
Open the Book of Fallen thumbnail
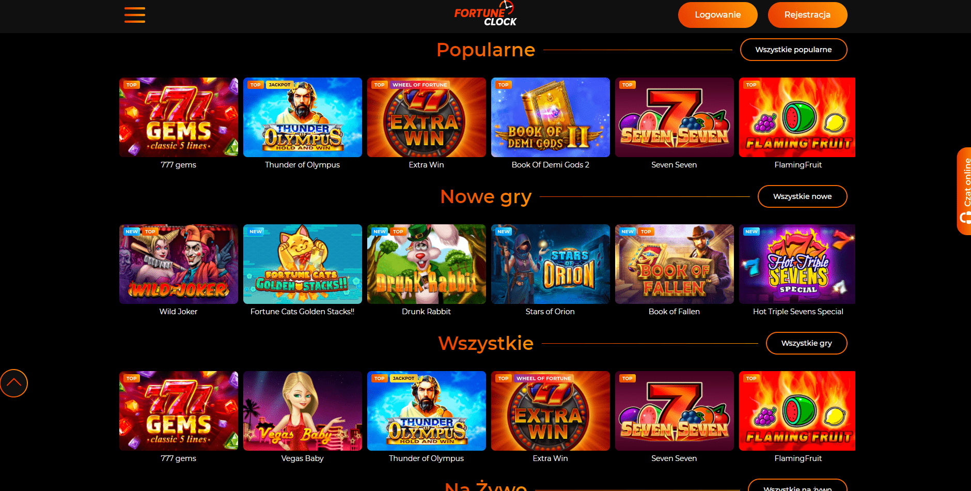click(x=674, y=264)
